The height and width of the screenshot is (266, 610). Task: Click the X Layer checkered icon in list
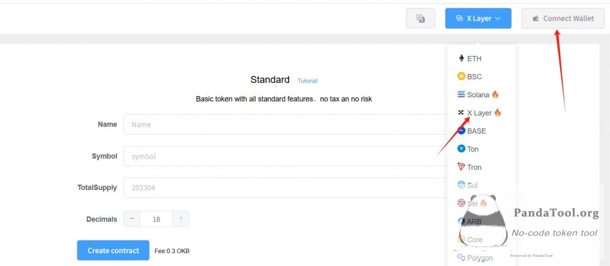click(x=461, y=113)
